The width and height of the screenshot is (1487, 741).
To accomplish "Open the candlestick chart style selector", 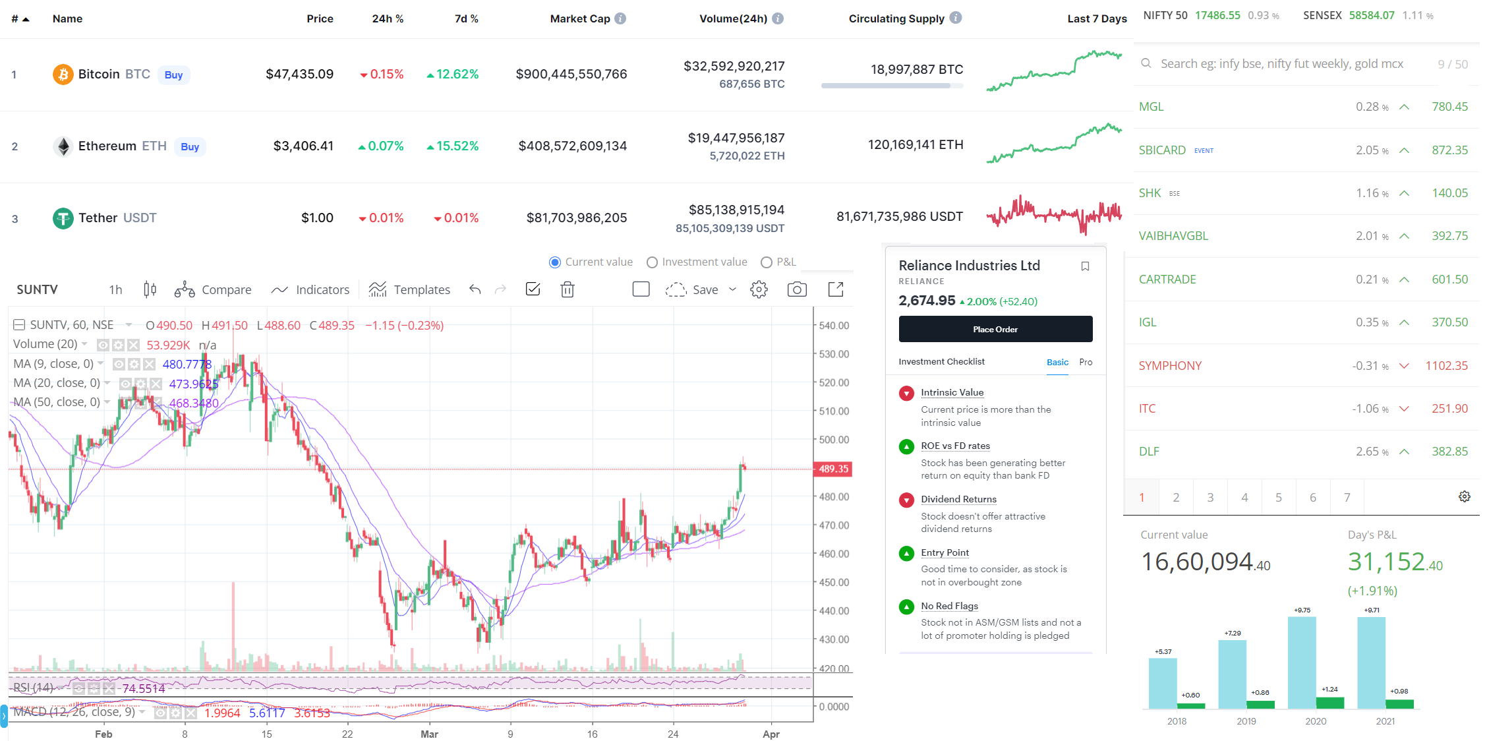I will tap(150, 289).
